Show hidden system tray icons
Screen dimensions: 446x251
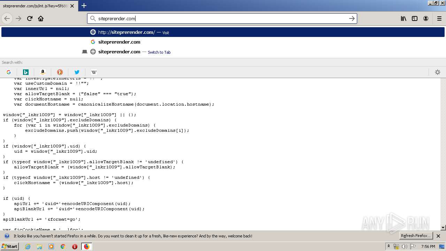click(x=389, y=246)
